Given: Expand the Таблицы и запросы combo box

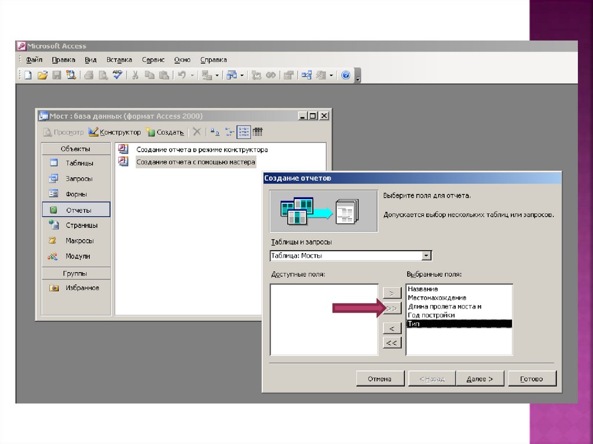Looking at the screenshot, I should coord(427,255).
